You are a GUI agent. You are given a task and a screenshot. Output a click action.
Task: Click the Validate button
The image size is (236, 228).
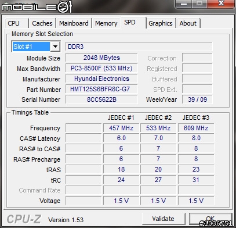[x=163, y=219]
